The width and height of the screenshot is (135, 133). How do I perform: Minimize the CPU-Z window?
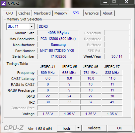[105, 2]
